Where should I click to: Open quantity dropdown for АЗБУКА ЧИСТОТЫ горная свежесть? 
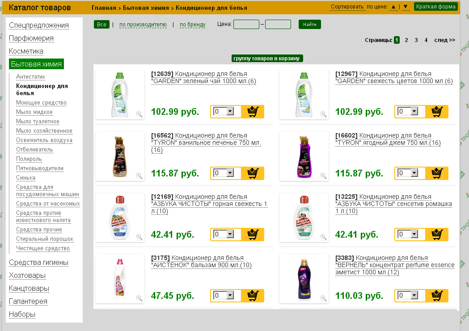[x=230, y=234]
